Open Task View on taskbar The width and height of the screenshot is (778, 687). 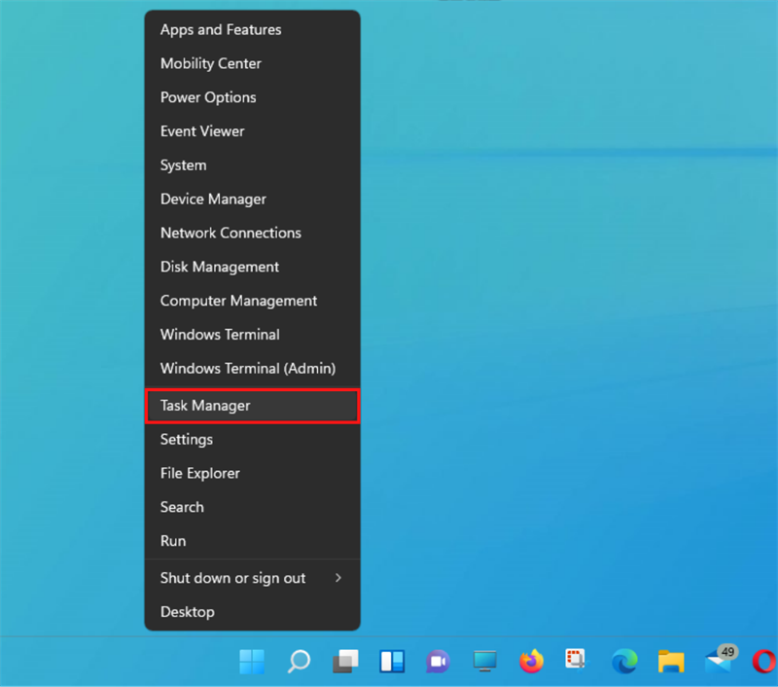tap(345, 661)
